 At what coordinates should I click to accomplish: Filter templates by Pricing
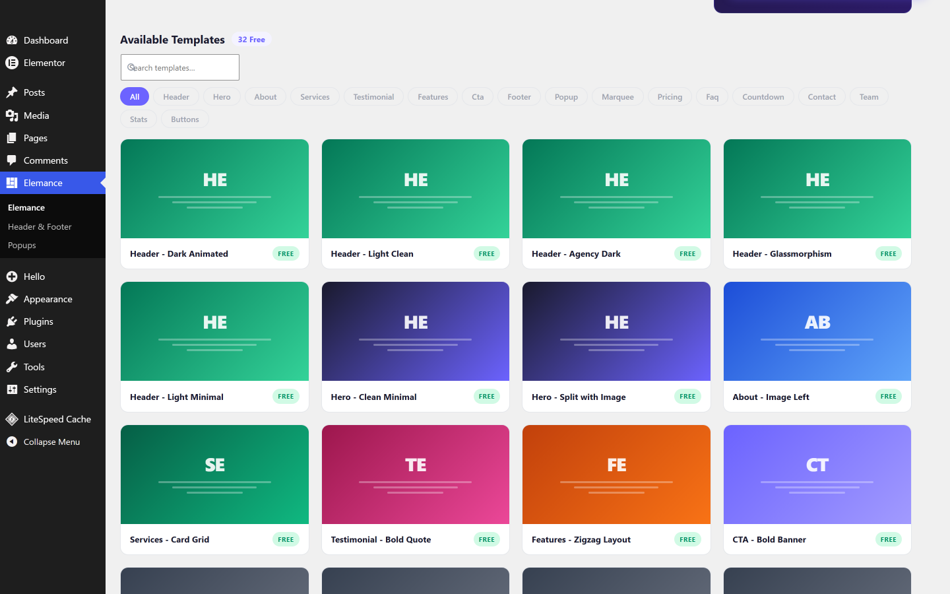pos(670,96)
